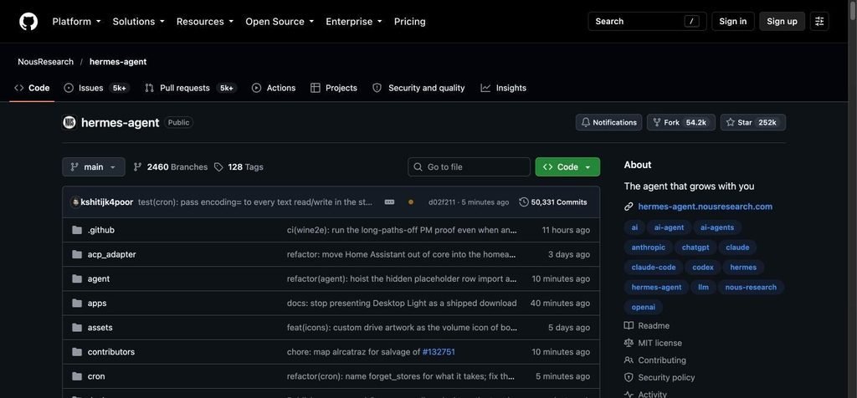The width and height of the screenshot is (857, 398).
Task: Click the MIT license scale icon
Action: tap(629, 343)
